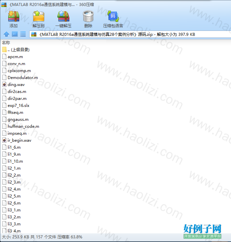Click the 360压缩 app icon in title bar
Screen dimensions: 231x242
tap(4, 5)
